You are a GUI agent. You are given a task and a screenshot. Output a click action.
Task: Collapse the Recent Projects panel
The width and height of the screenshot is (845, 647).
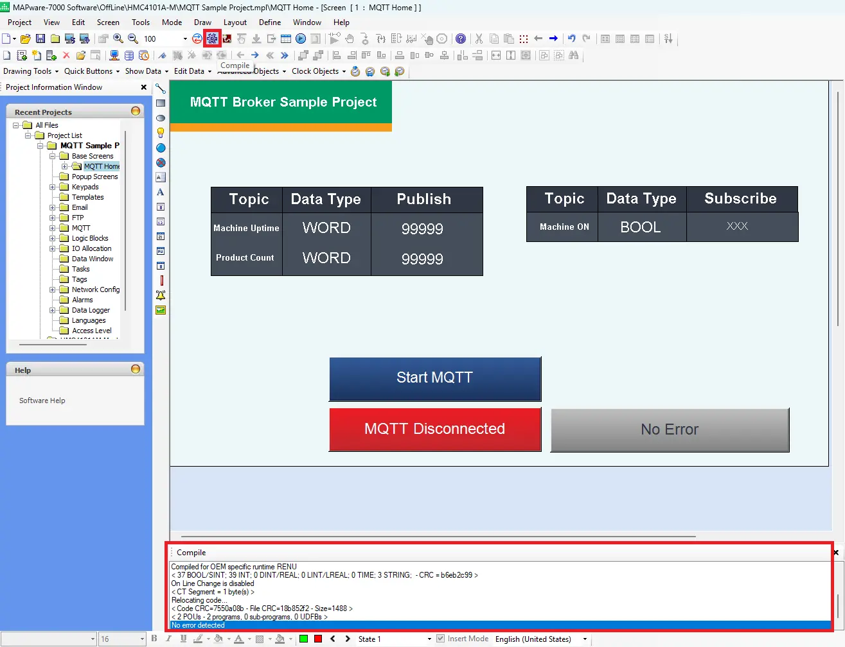click(x=136, y=111)
